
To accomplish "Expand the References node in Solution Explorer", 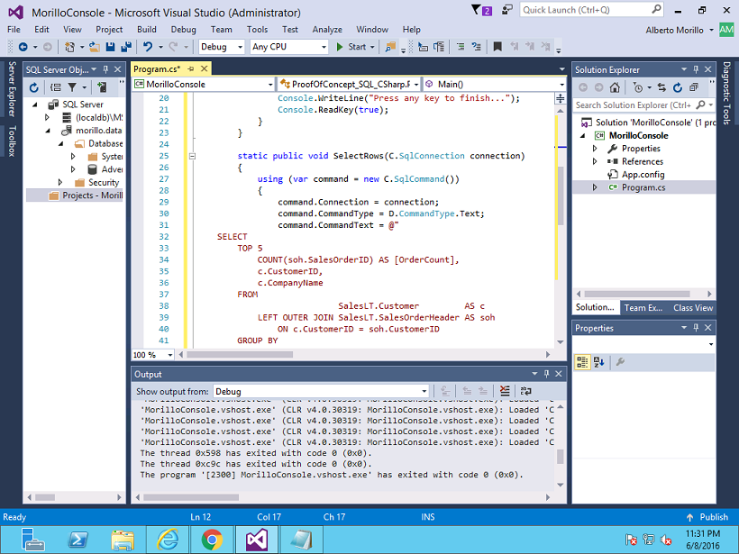I will (595, 161).
